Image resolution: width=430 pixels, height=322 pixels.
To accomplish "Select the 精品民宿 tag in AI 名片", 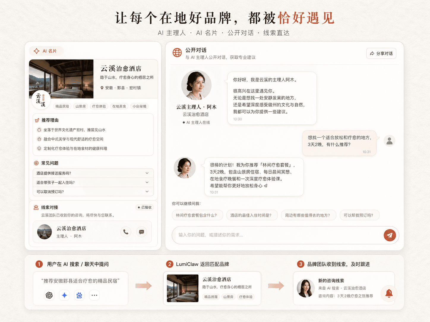I will point(62,106).
